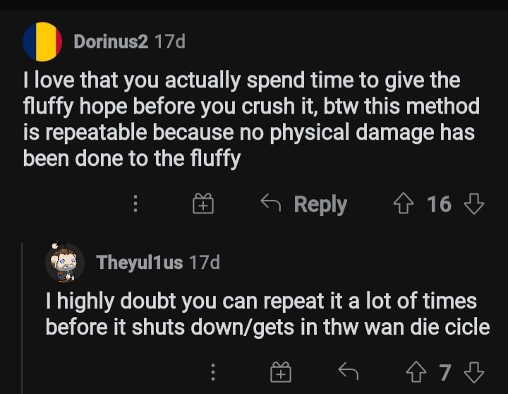Open more options menu on Dorinus2's comment
508x394 pixels.
(x=135, y=203)
